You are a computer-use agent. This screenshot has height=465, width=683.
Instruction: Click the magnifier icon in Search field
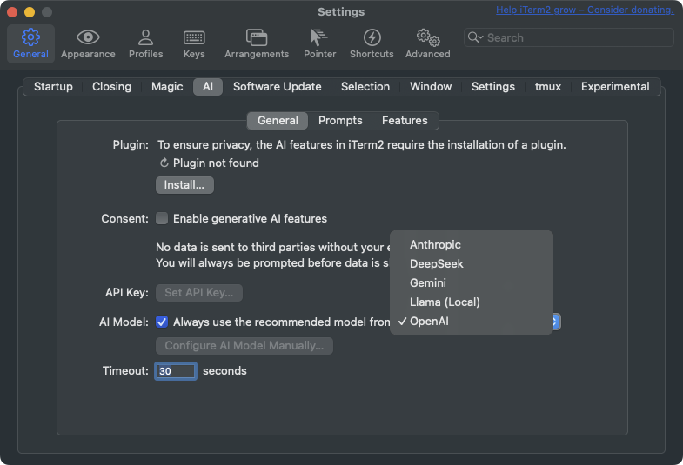coord(475,37)
